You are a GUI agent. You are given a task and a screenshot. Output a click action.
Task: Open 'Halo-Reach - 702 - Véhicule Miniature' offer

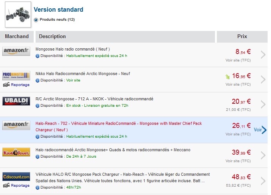[x=119, y=127]
